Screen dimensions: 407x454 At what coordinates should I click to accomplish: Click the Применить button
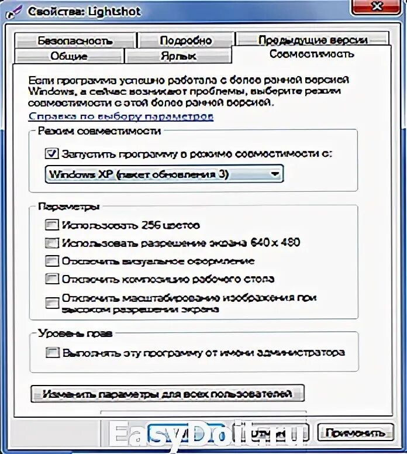pyautogui.click(x=356, y=432)
